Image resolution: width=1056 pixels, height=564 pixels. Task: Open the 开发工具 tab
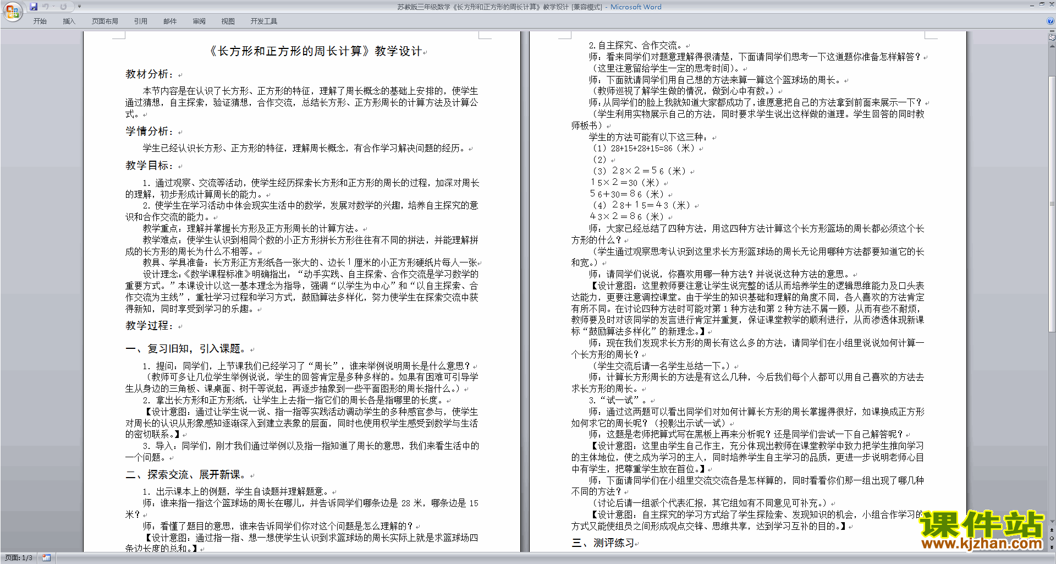[x=264, y=21]
